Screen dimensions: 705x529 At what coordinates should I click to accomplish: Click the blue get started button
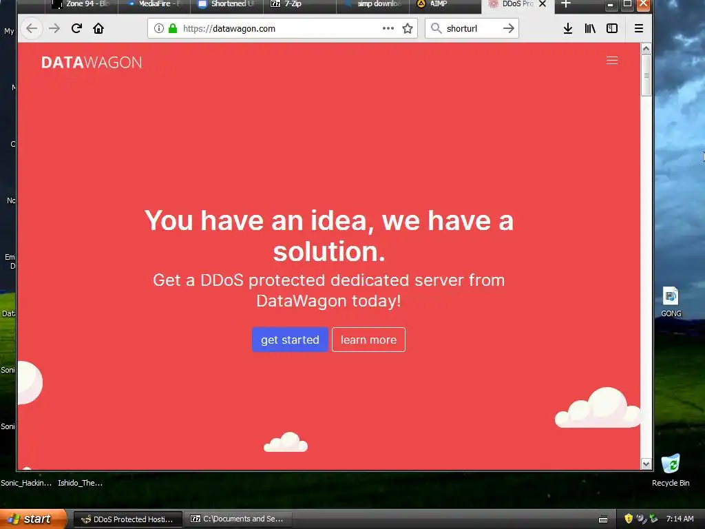(x=290, y=340)
